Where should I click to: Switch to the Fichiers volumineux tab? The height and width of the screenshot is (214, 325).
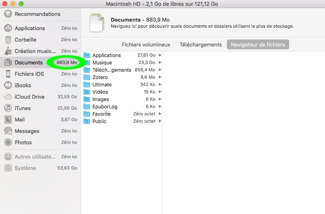click(x=146, y=44)
